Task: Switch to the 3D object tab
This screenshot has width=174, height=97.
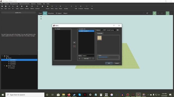Action: coord(59,13)
